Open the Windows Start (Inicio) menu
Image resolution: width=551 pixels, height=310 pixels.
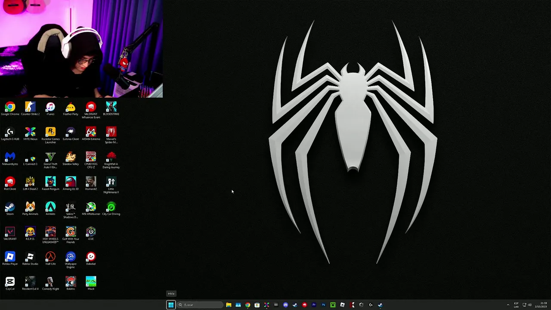point(171,305)
